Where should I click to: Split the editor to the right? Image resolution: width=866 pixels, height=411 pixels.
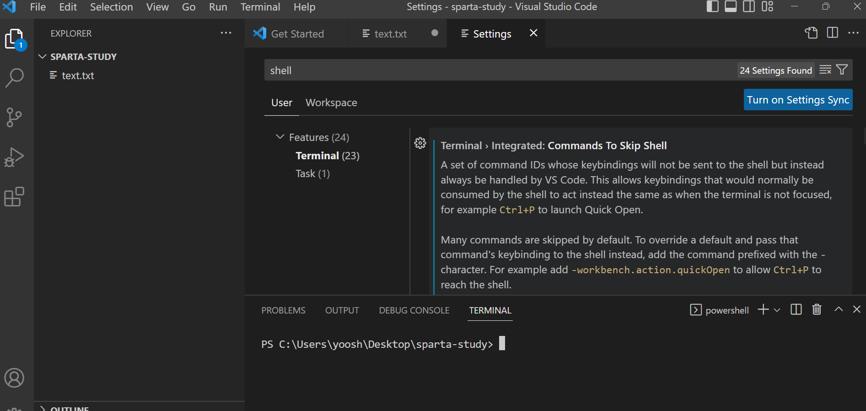833,33
